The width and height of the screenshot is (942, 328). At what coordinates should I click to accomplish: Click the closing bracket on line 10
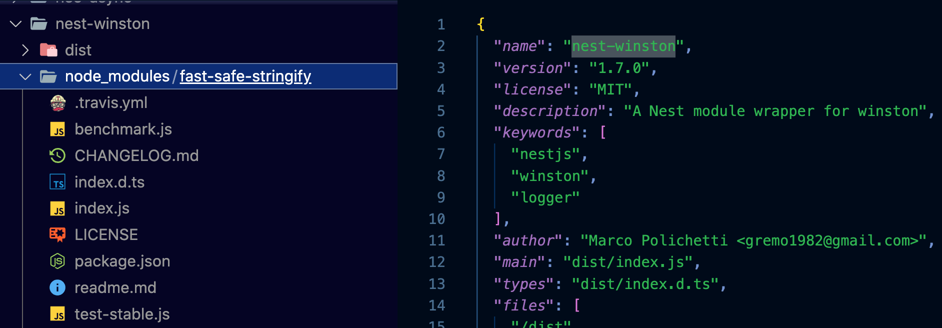[x=497, y=219]
